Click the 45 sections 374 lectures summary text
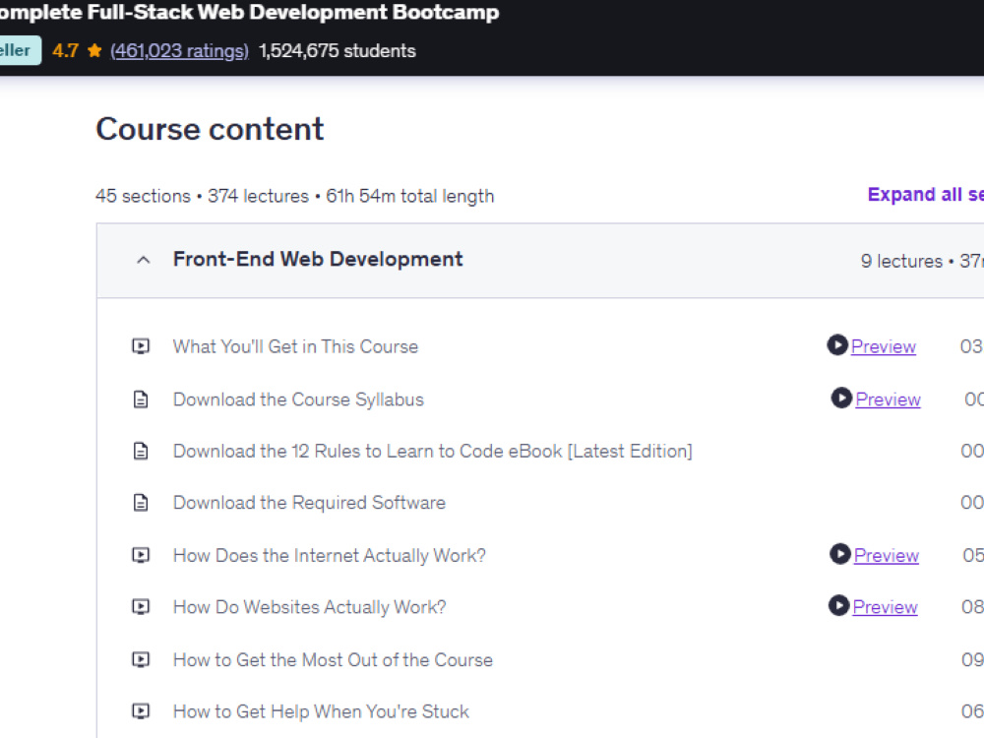 pos(295,196)
